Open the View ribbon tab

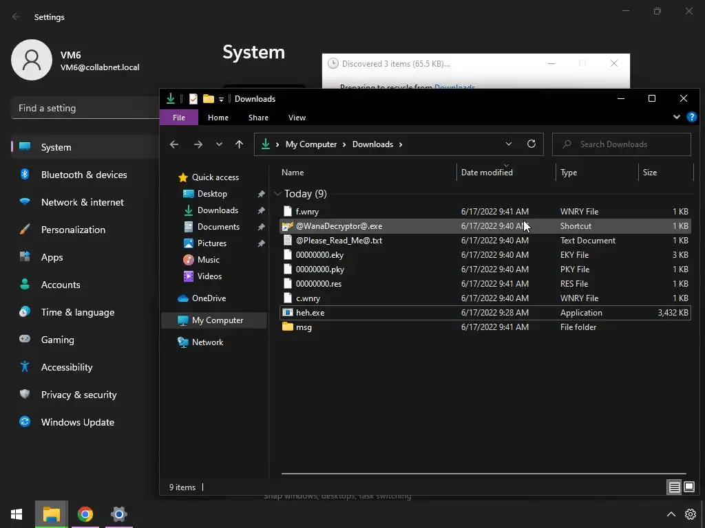pyautogui.click(x=297, y=118)
